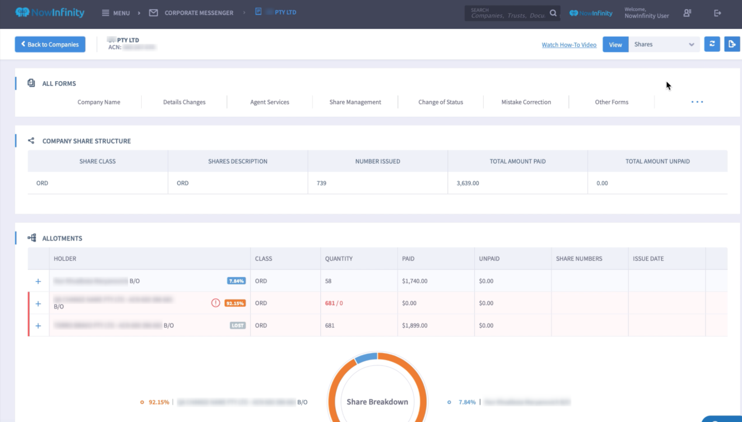Click the refresh icon button

pos(712,44)
